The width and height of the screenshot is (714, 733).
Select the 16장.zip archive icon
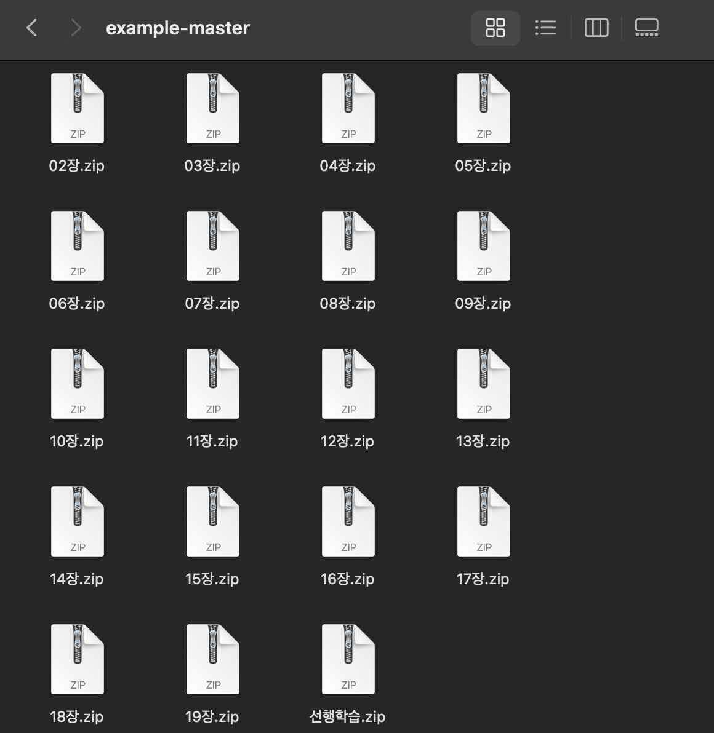point(348,521)
